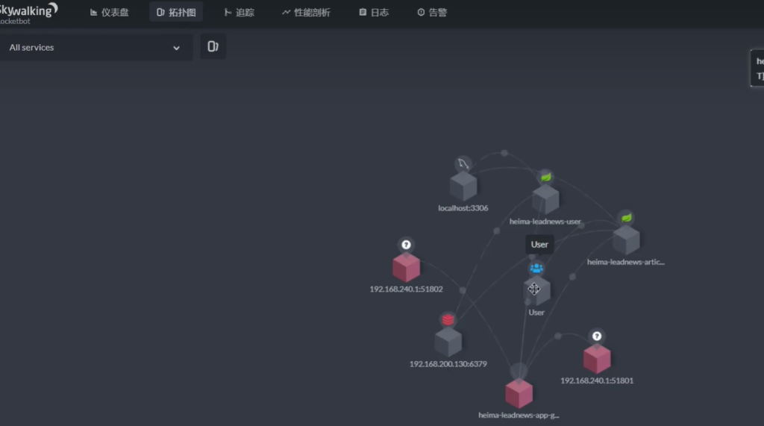
Task: Open the 仪表盘 dashboard tab
Action: coord(109,13)
